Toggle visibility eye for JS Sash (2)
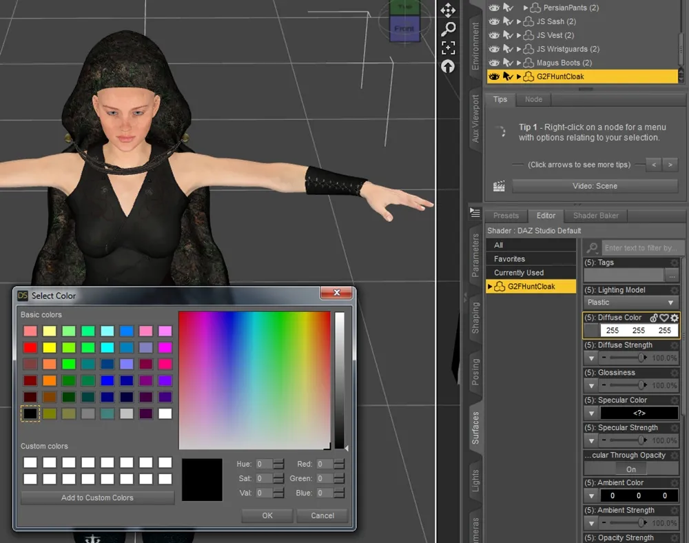This screenshot has height=543, width=689. coord(494,21)
